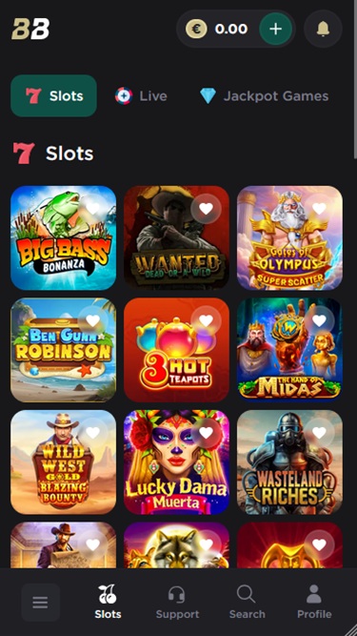The image size is (357, 636).
Task: Favorite the Wasteland Riches game
Action: tap(319, 433)
